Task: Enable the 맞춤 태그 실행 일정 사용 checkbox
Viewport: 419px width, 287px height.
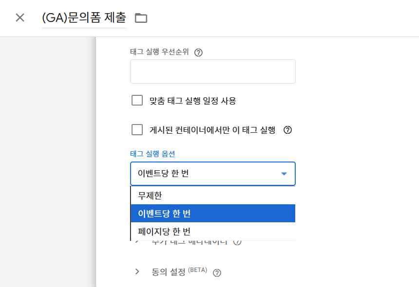Action: point(137,101)
